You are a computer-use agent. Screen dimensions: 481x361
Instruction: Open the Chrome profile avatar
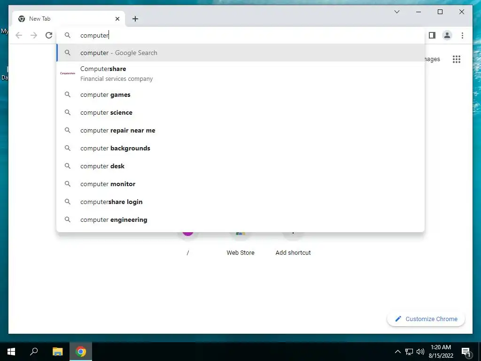pyautogui.click(x=447, y=35)
